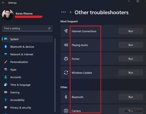The height and width of the screenshot is (114, 146).
Task: Go to Network & internet
Action: [22, 54]
